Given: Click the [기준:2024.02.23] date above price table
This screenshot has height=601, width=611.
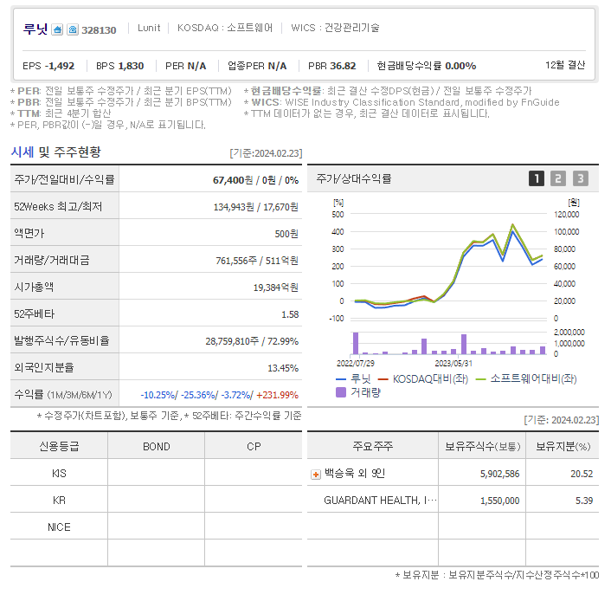Looking at the screenshot, I should 266,153.
